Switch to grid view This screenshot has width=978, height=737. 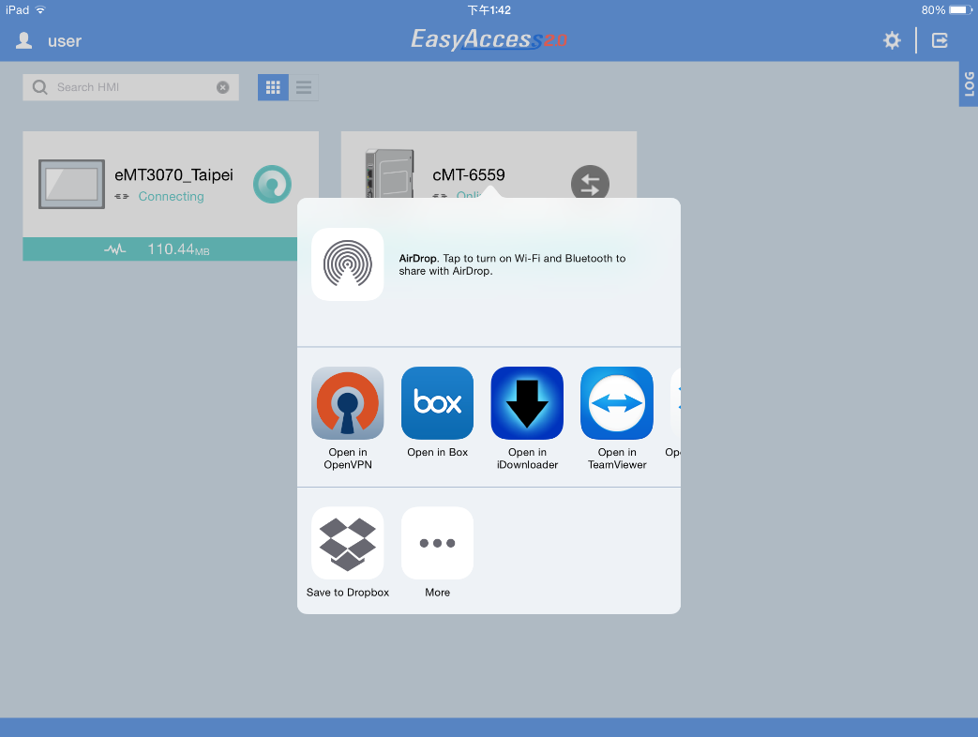click(x=273, y=87)
